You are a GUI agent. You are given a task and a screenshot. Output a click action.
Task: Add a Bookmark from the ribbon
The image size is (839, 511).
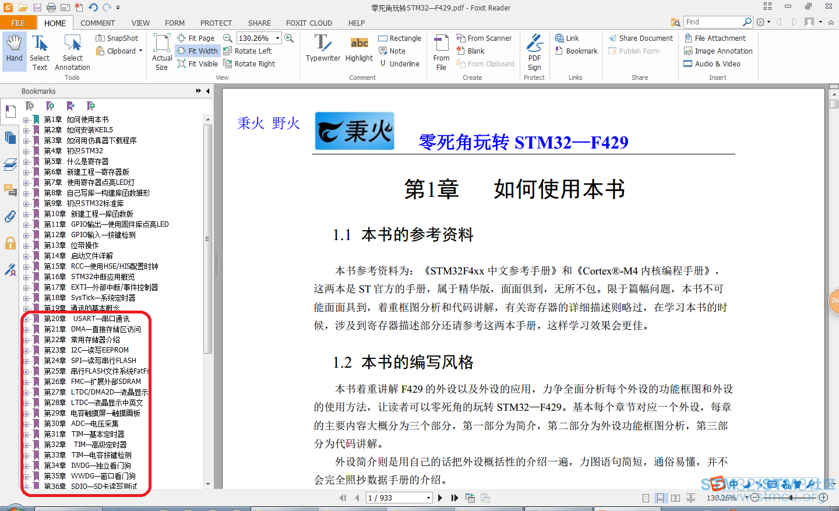point(576,51)
